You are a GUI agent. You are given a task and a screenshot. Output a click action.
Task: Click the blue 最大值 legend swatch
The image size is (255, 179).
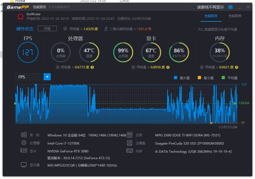pos(176,78)
